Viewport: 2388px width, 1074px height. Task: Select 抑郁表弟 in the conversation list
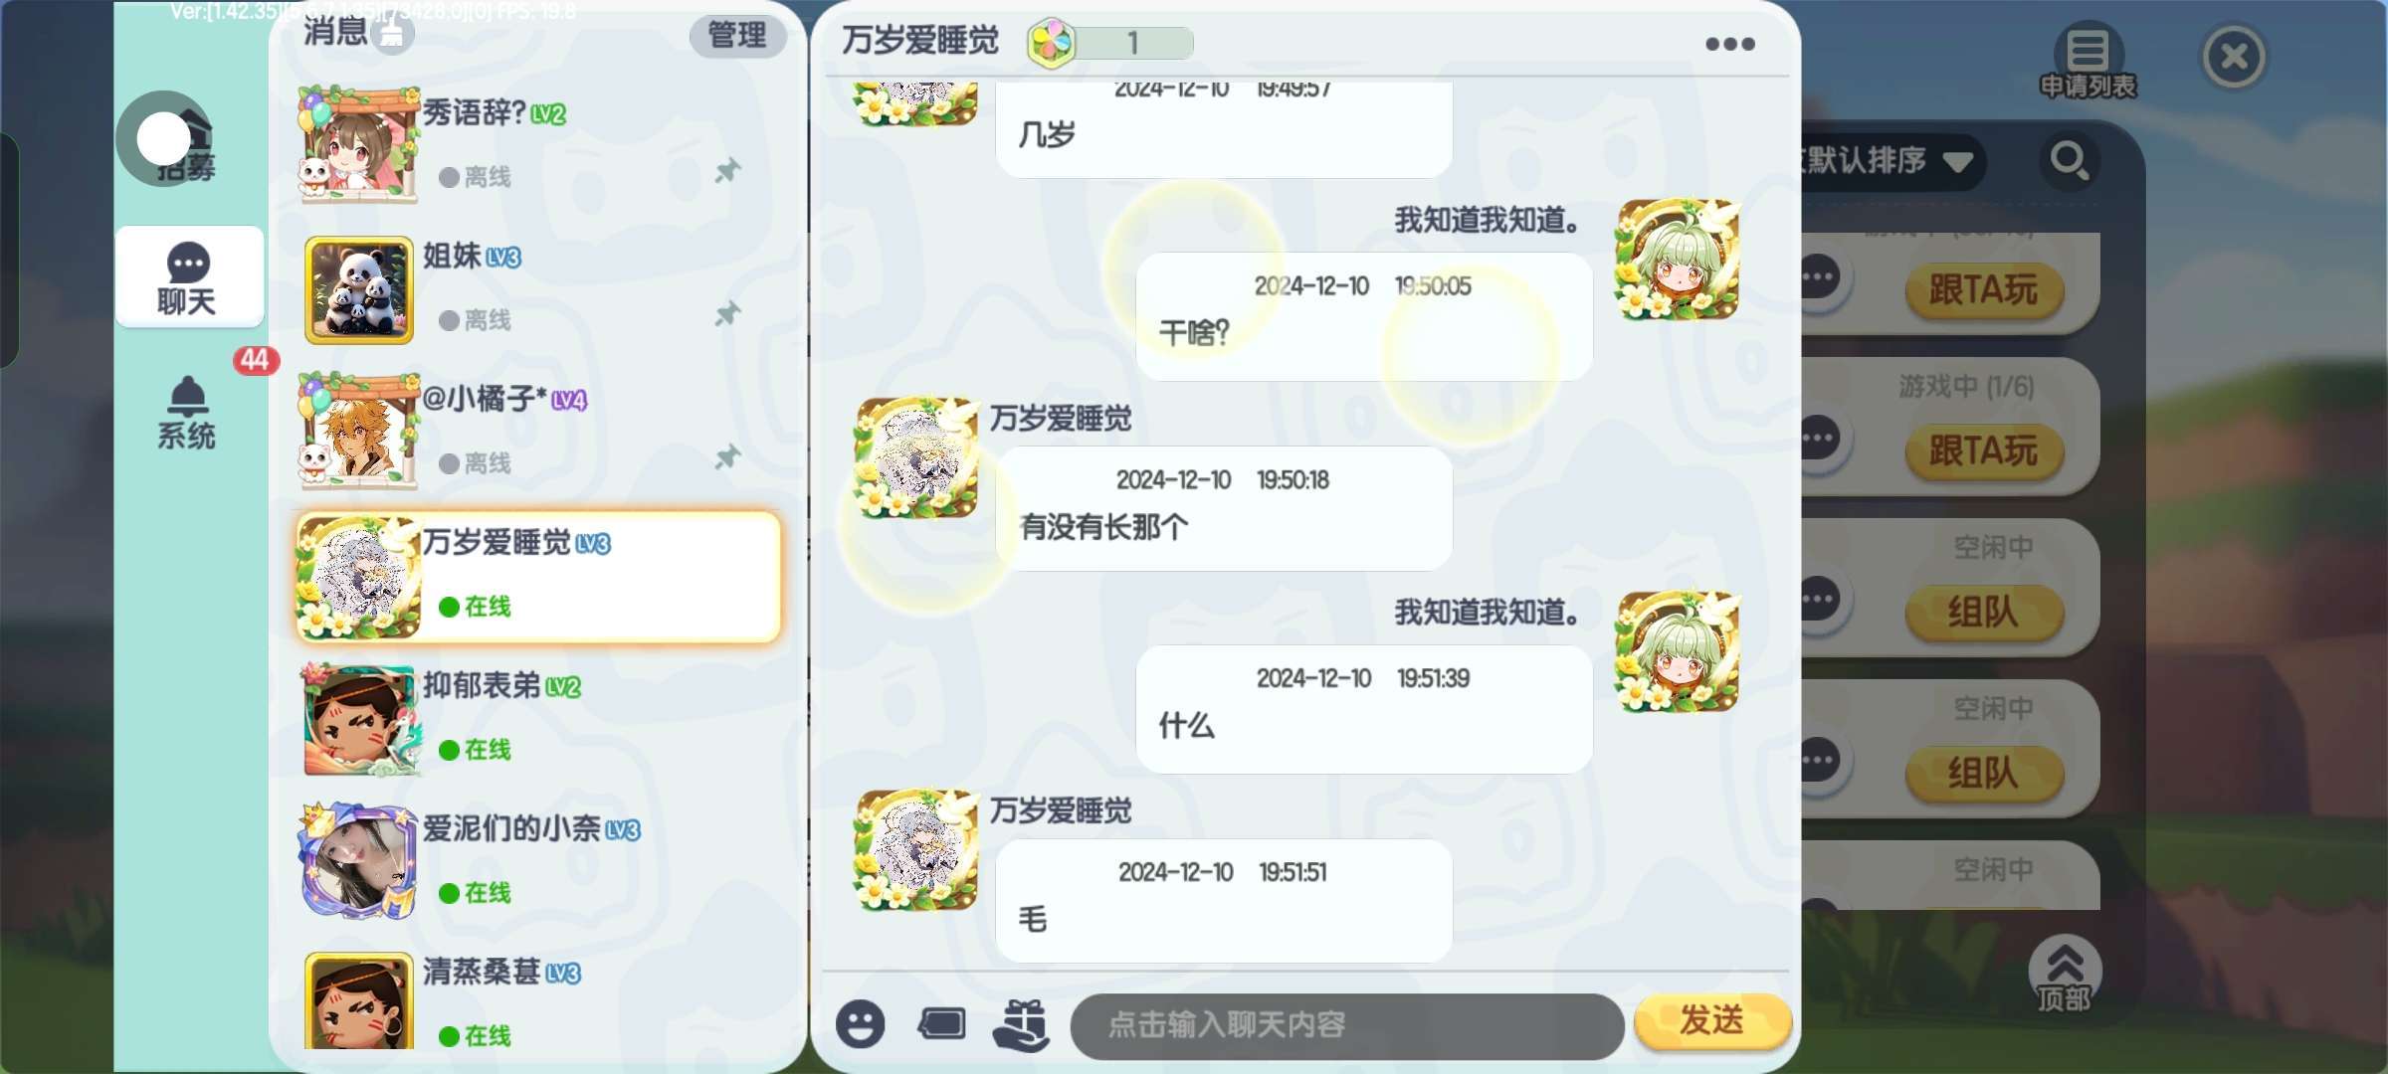pyautogui.click(x=537, y=719)
